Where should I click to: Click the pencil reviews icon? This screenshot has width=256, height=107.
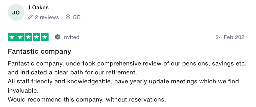coord(30,17)
